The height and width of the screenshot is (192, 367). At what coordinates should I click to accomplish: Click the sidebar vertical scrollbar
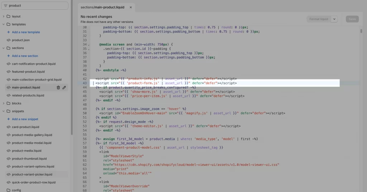[72, 68]
